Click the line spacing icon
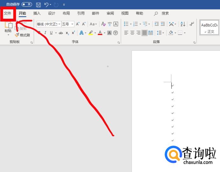Screen dimensions: 220x172 tap(159, 33)
